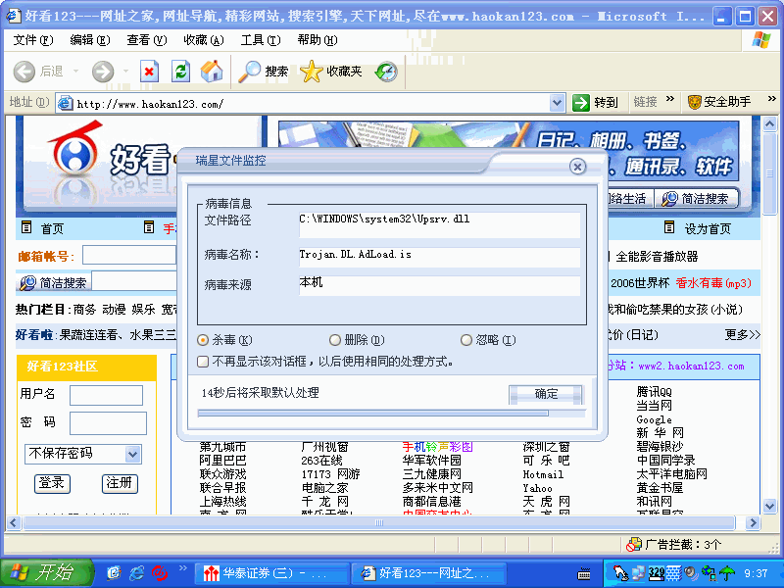Check 不再显示该对话框 checkbox
784x588 pixels.
pyautogui.click(x=203, y=361)
